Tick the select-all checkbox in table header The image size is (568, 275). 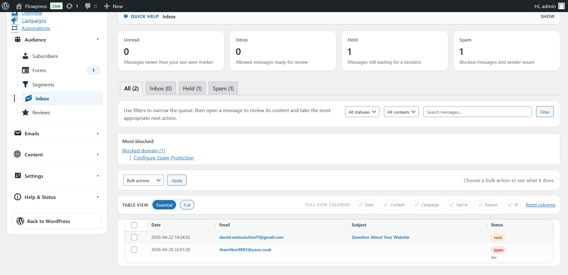pos(134,225)
